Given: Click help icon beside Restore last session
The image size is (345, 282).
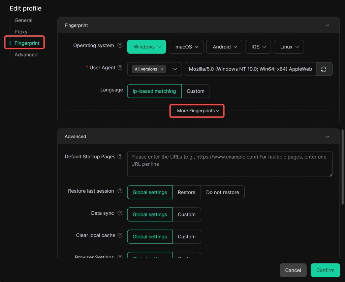Looking at the screenshot, I should click(x=120, y=191).
